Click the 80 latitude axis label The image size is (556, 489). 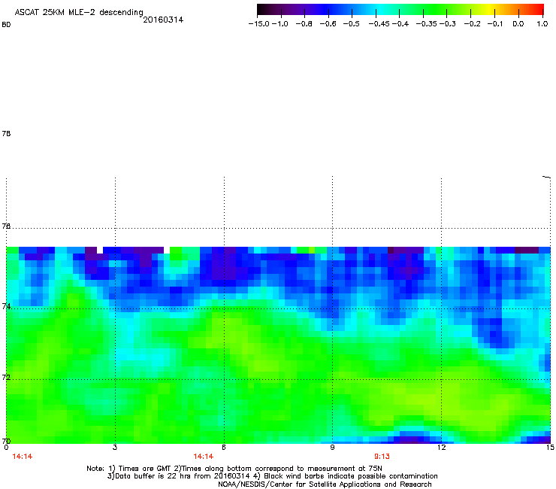pyautogui.click(x=6, y=25)
